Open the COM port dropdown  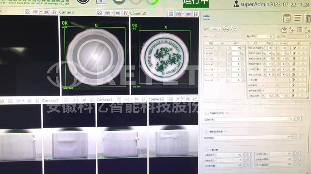click(x=215, y=29)
